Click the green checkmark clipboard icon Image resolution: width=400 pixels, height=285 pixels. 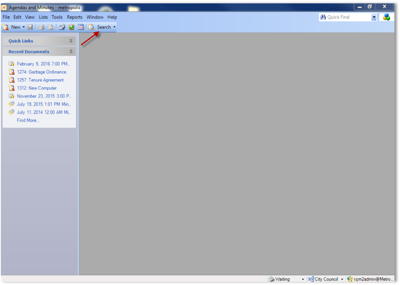(x=71, y=27)
